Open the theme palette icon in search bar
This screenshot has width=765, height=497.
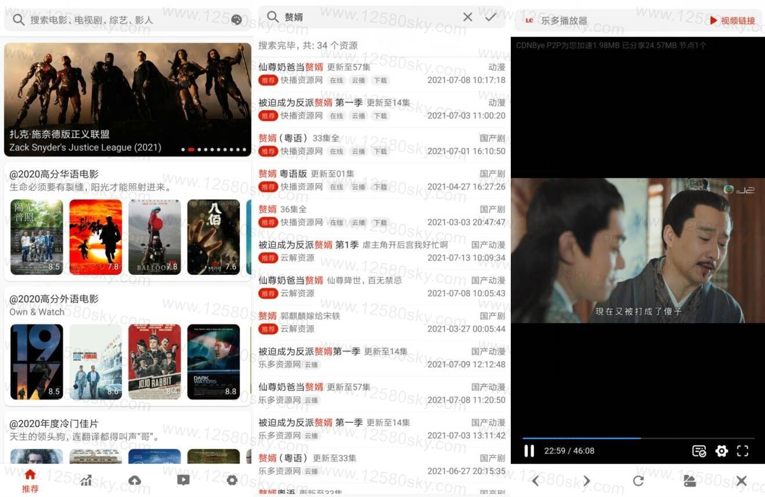236,20
